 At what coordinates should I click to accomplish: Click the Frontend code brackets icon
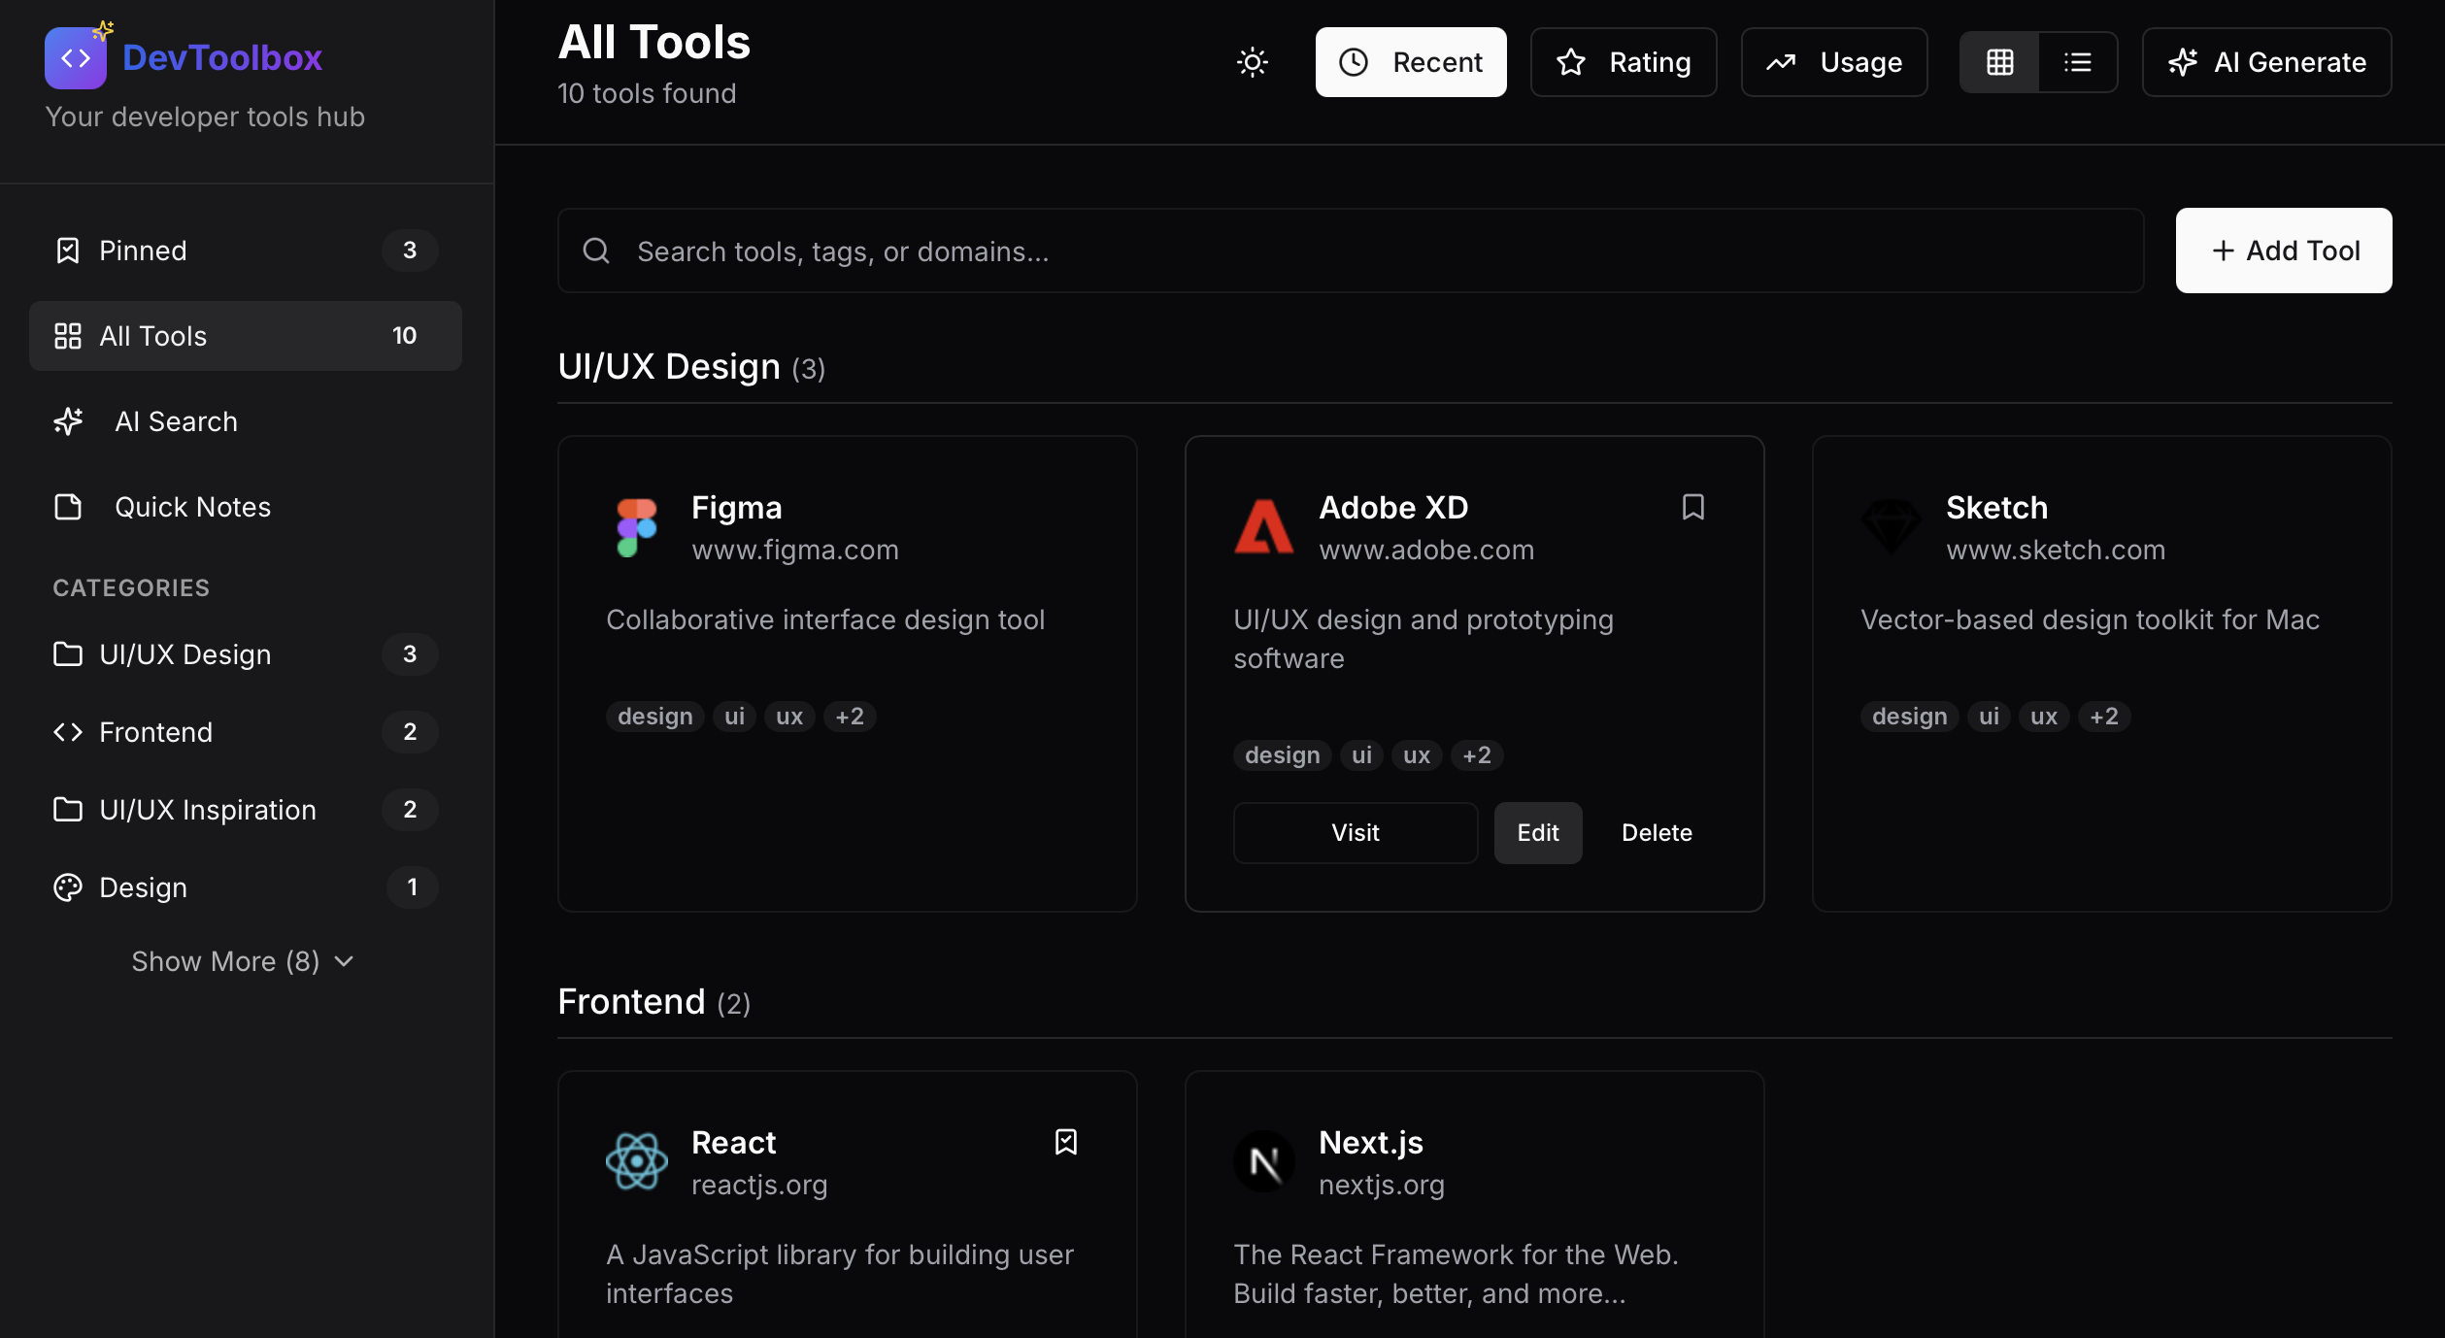(68, 732)
